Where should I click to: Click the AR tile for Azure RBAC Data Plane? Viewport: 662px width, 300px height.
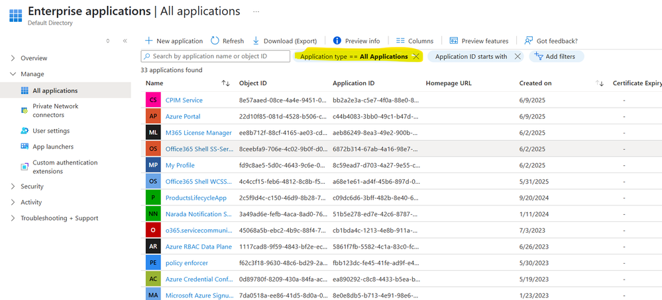[153, 246]
